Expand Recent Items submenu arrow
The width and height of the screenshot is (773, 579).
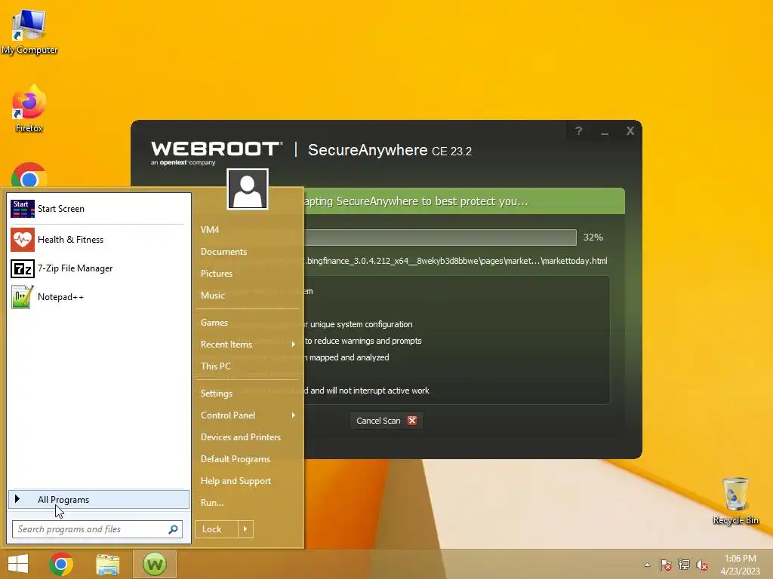tap(294, 344)
